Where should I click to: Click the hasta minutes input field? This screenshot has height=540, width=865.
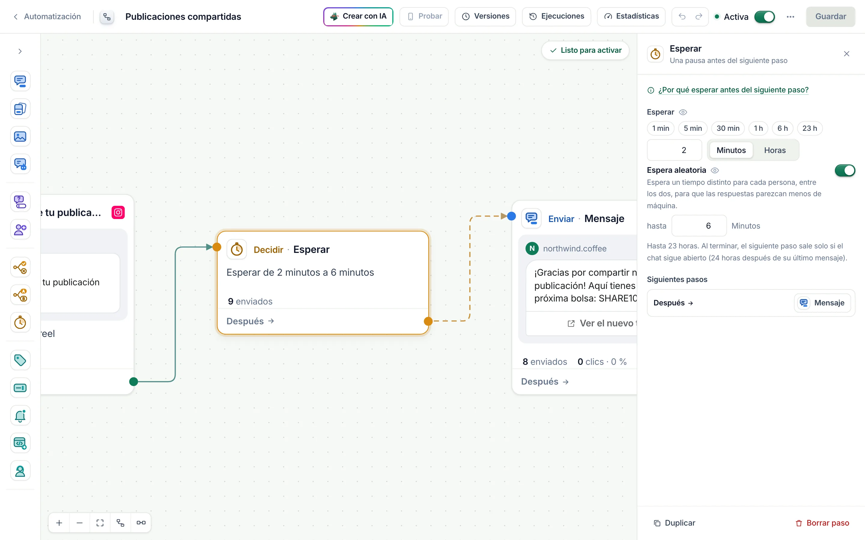[x=699, y=226]
